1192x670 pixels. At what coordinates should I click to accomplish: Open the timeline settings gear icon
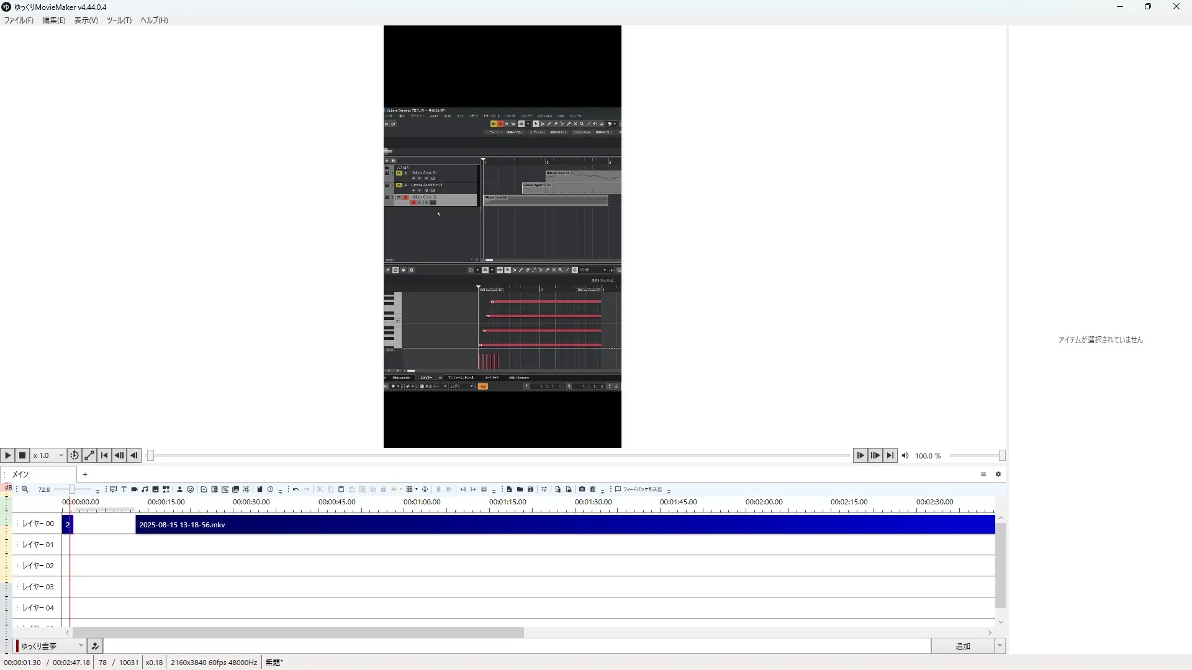pos(998,474)
